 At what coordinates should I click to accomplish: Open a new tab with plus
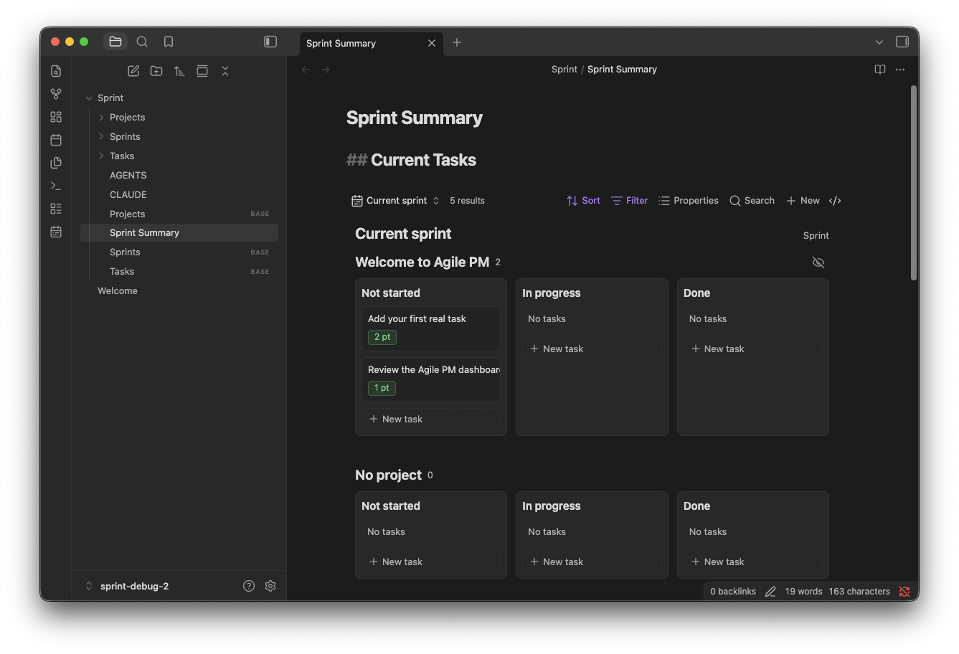coord(457,42)
